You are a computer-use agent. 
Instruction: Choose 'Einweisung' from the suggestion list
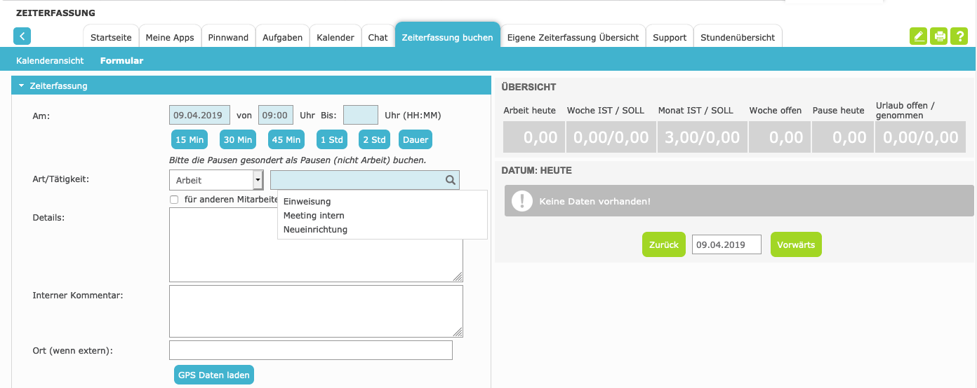[x=307, y=202]
